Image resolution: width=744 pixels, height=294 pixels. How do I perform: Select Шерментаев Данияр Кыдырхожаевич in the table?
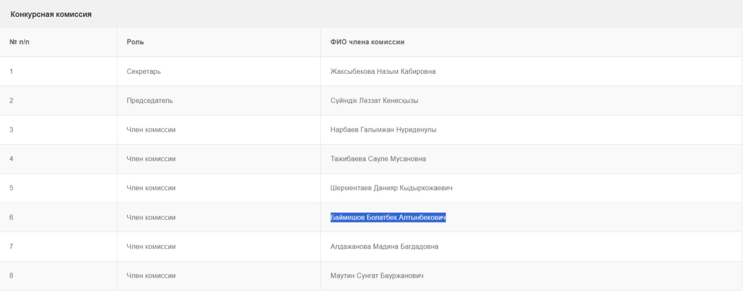click(x=391, y=188)
